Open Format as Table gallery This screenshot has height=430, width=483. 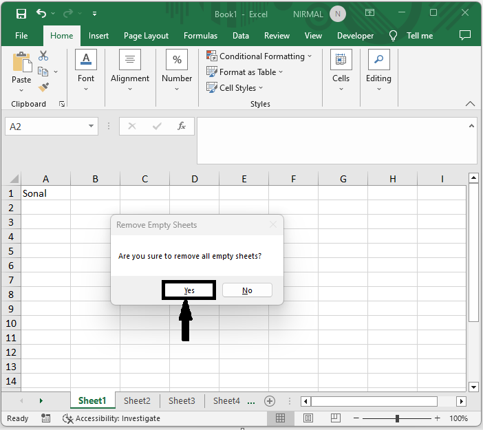click(244, 72)
